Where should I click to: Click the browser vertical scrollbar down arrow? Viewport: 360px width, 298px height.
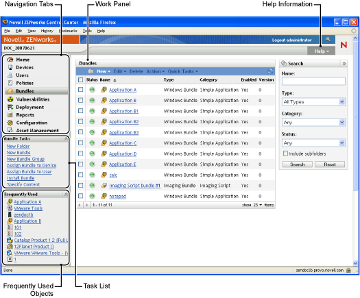click(x=355, y=263)
